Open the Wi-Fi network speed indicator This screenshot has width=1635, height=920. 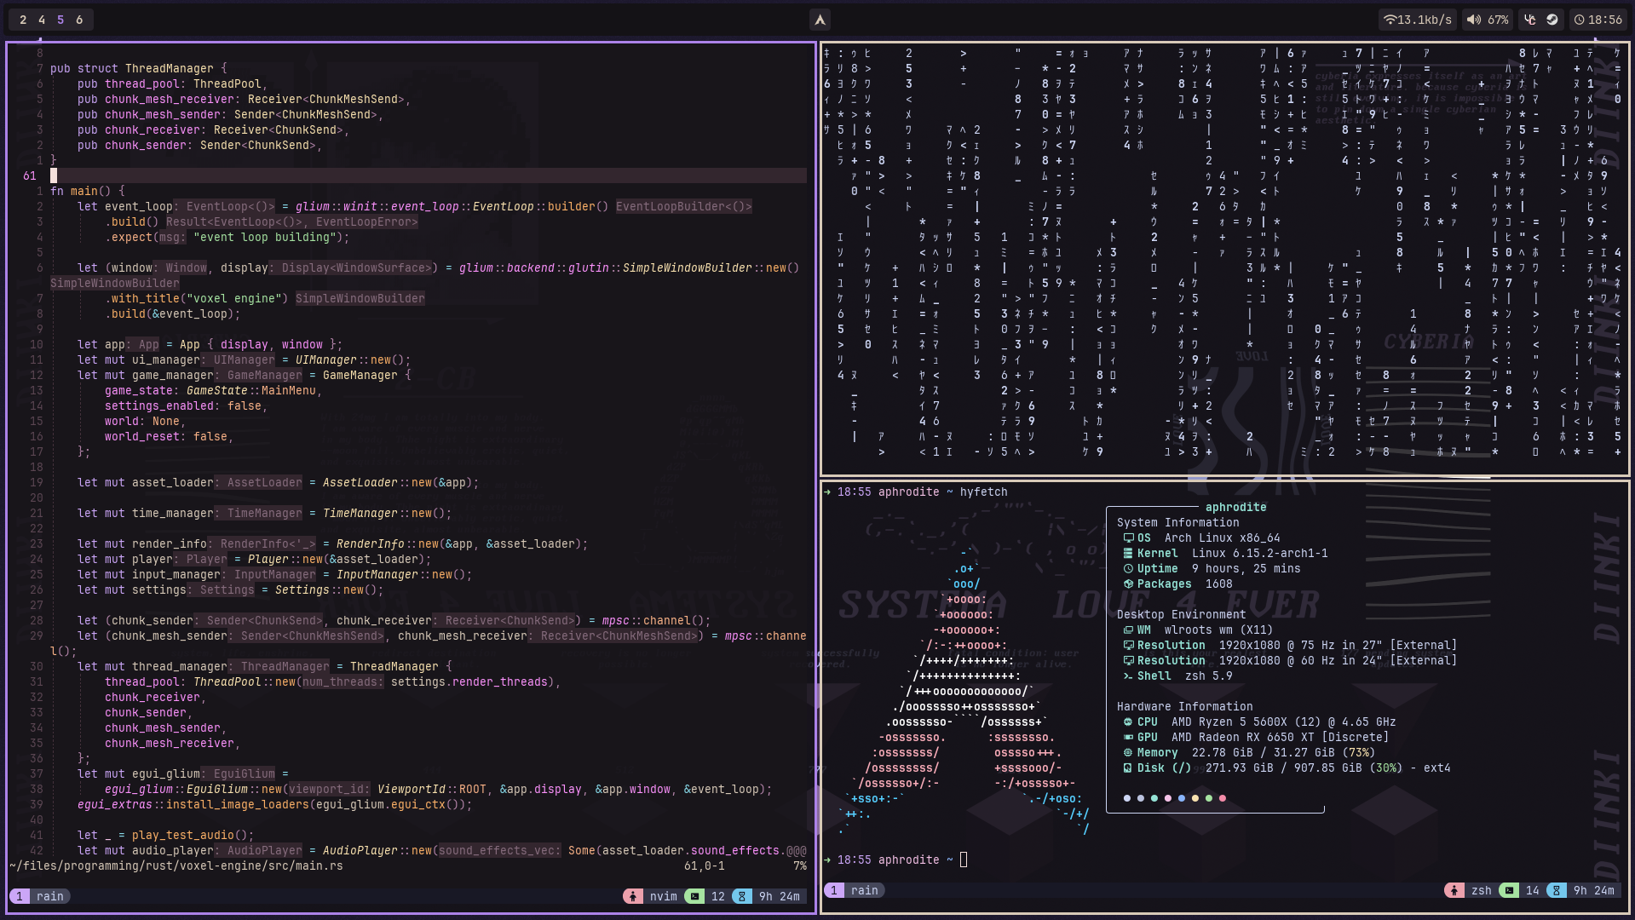tap(1417, 20)
